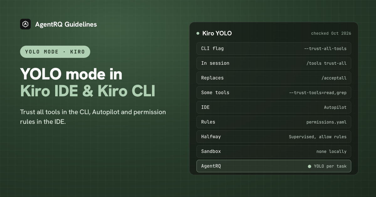Select the CLI flag row label
The image size is (376, 197).
pyautogui.click(x=212, y=48)
